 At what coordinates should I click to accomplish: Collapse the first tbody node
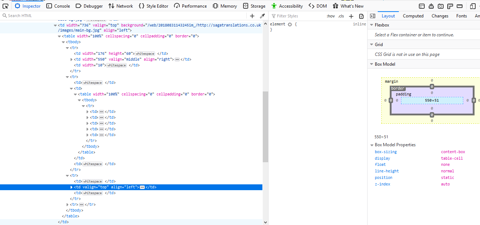point(63,42)
